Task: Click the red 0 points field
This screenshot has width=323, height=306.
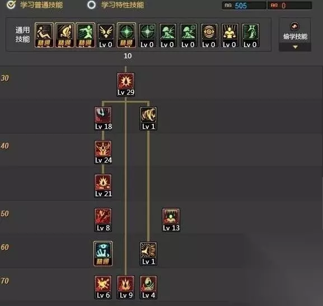Action: (x=289, y=6)
